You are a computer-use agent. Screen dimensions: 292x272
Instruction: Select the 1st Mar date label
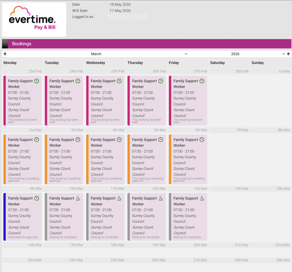[x=284, y=71]
